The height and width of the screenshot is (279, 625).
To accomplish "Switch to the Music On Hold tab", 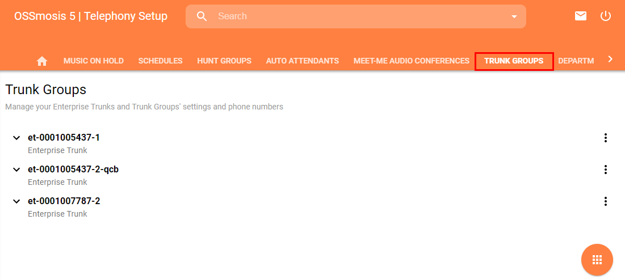I will 94,61.
